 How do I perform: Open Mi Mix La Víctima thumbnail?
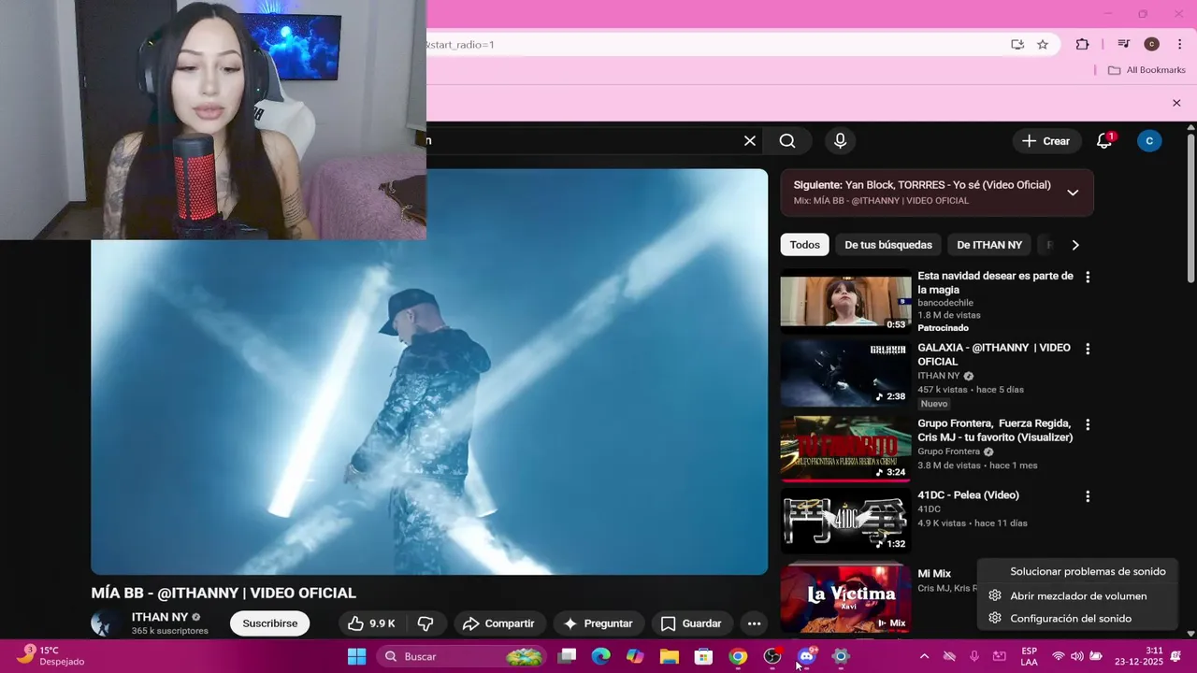point(845,598)
